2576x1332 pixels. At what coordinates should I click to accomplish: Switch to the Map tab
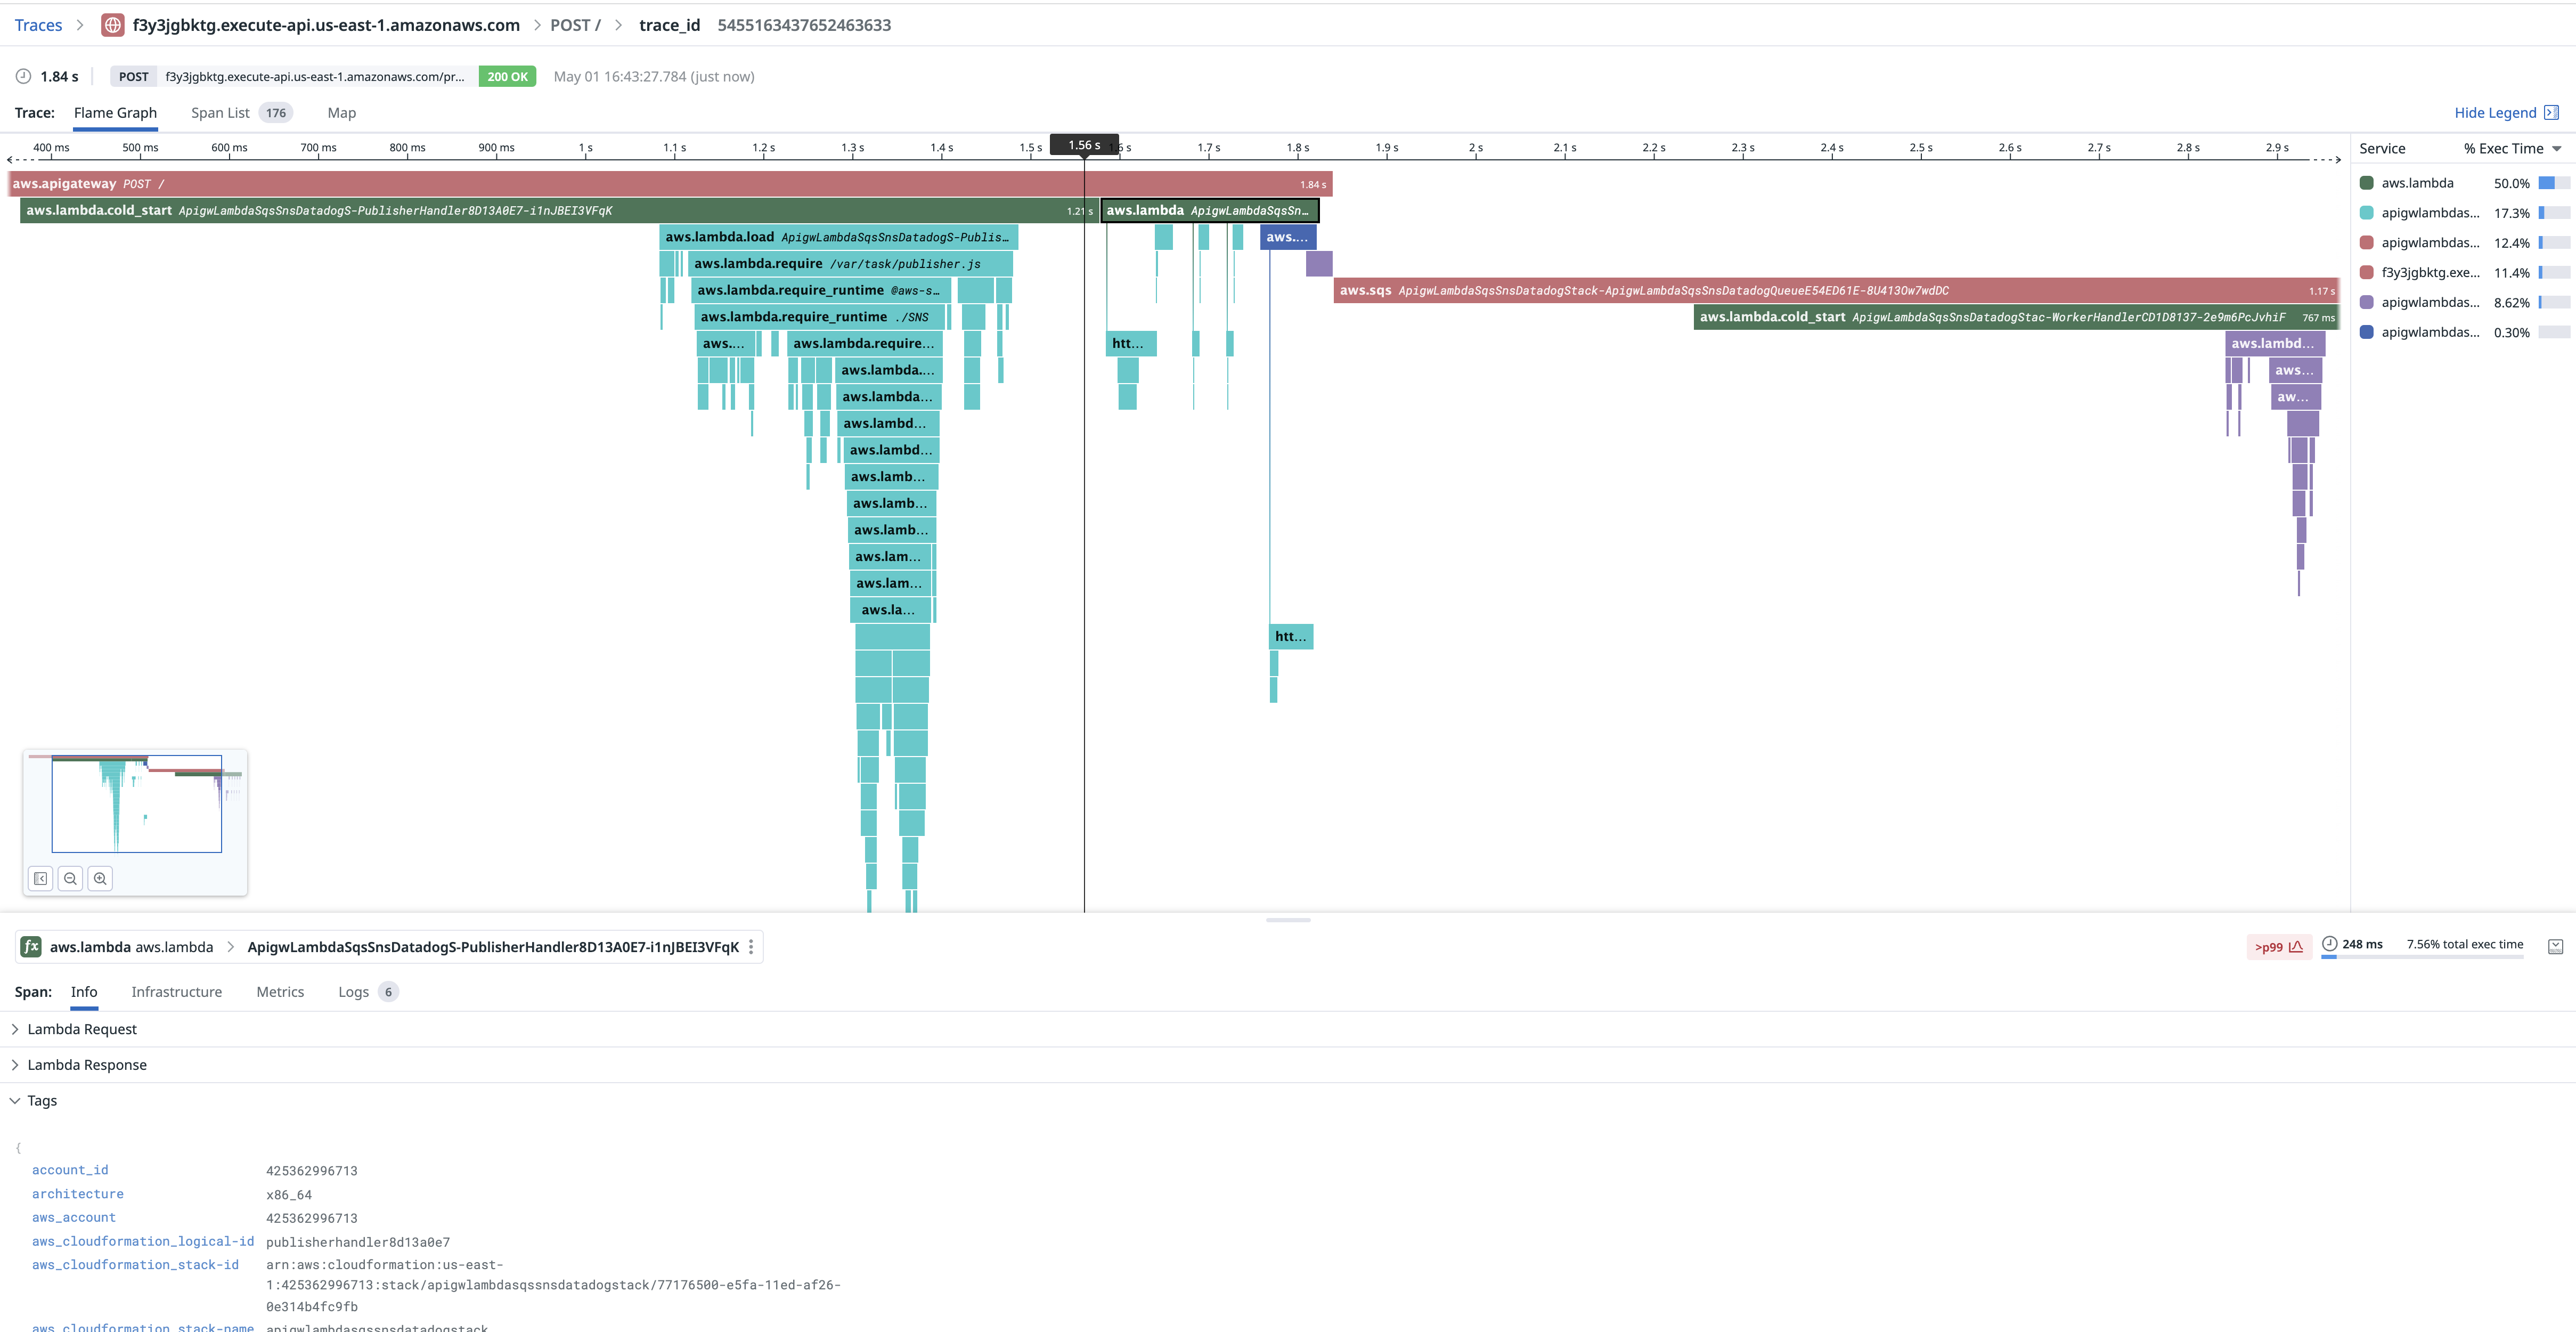(x=341, y=113)
